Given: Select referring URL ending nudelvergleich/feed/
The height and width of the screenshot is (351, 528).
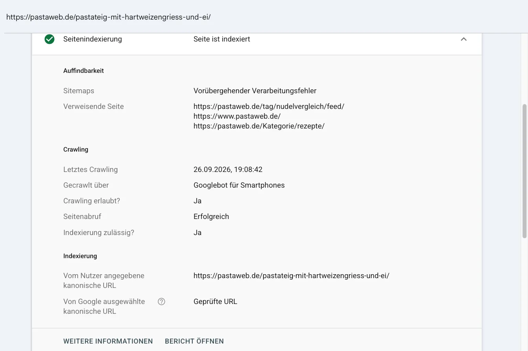Looking at the screenshot, I should tap(269, 107).
